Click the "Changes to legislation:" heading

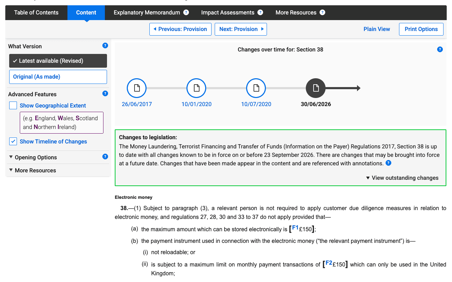(148, 137)
